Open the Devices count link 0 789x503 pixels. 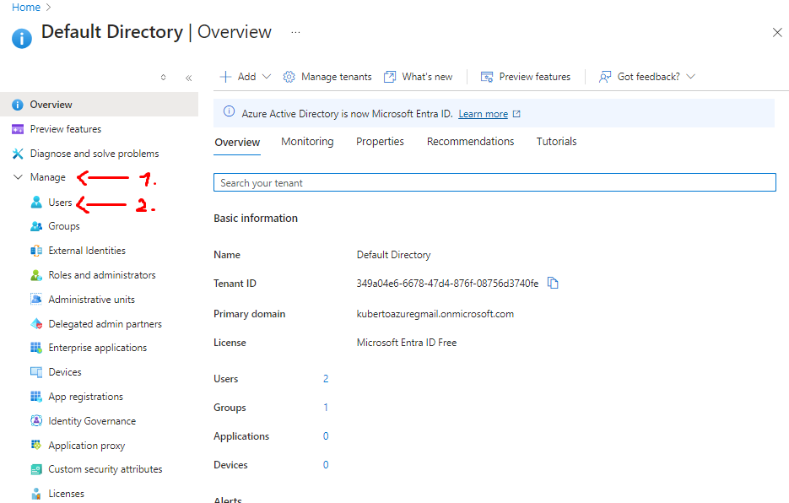click(326, 465)
